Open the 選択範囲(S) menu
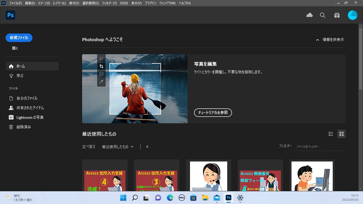 [90, 3]
